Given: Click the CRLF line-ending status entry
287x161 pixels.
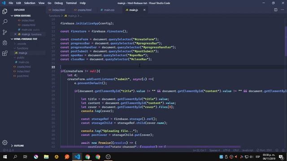Looking at the screenshot, I should [x=236, y=150].
